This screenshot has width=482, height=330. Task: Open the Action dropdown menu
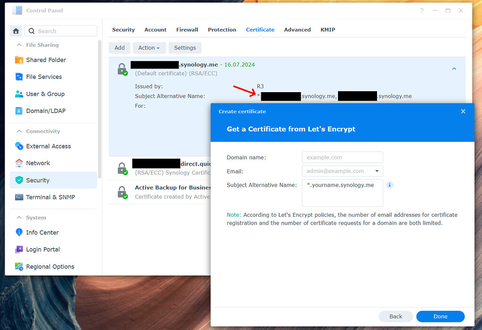coord(149,47)
